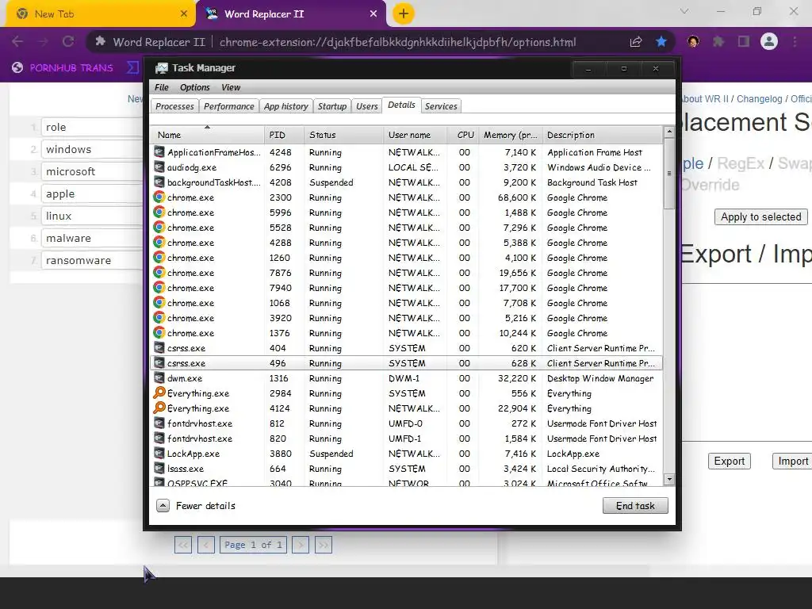Image resolution: width=812 pixels, height=609 pixels.
Task: Click the Import button
Action: tap(792, 461)
